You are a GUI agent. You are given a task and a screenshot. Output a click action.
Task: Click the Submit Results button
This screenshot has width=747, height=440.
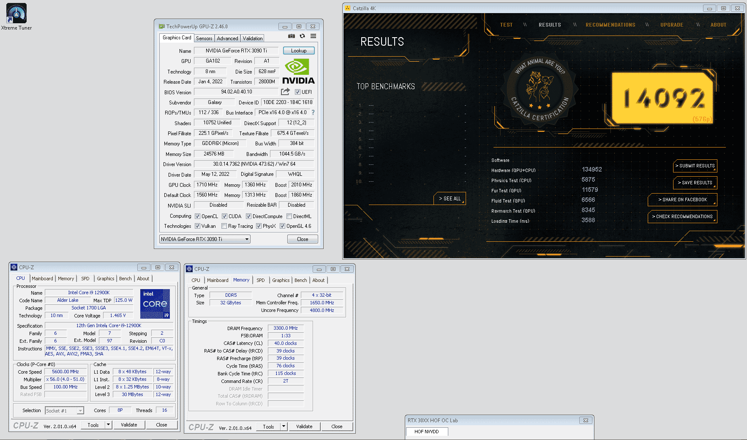point(695,166)
